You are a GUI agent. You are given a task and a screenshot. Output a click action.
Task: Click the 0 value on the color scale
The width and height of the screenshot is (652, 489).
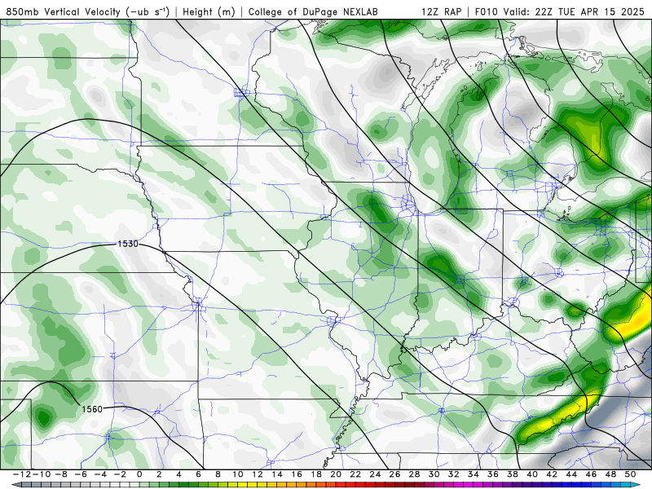point(139,474)
